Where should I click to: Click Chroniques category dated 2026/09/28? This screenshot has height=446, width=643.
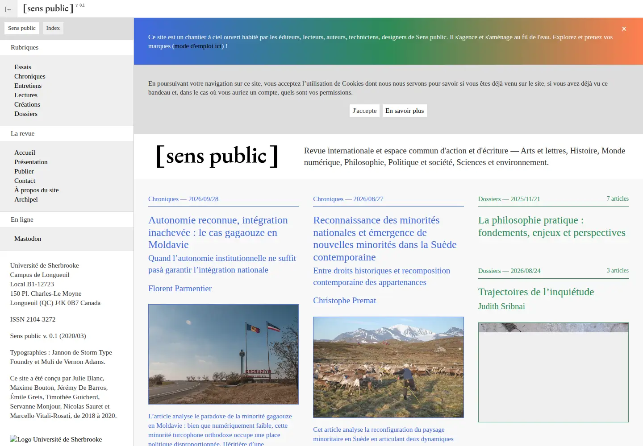pyautogui.click(x=183, y=199)
